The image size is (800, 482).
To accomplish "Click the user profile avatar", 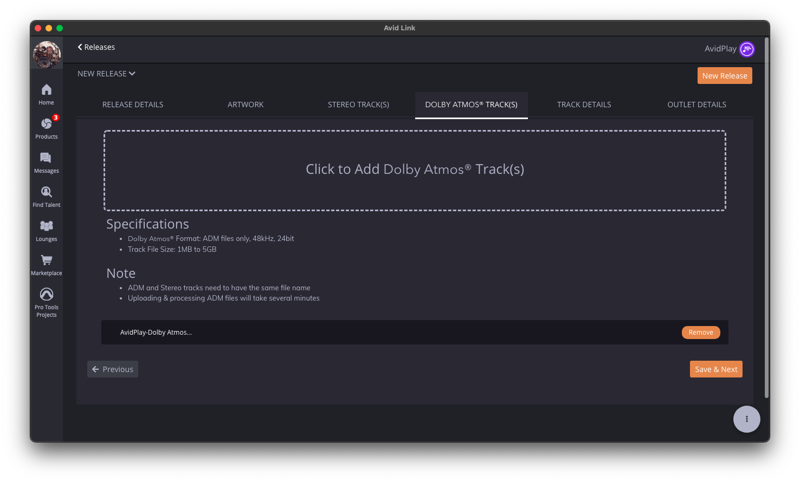I will point(46,54).
